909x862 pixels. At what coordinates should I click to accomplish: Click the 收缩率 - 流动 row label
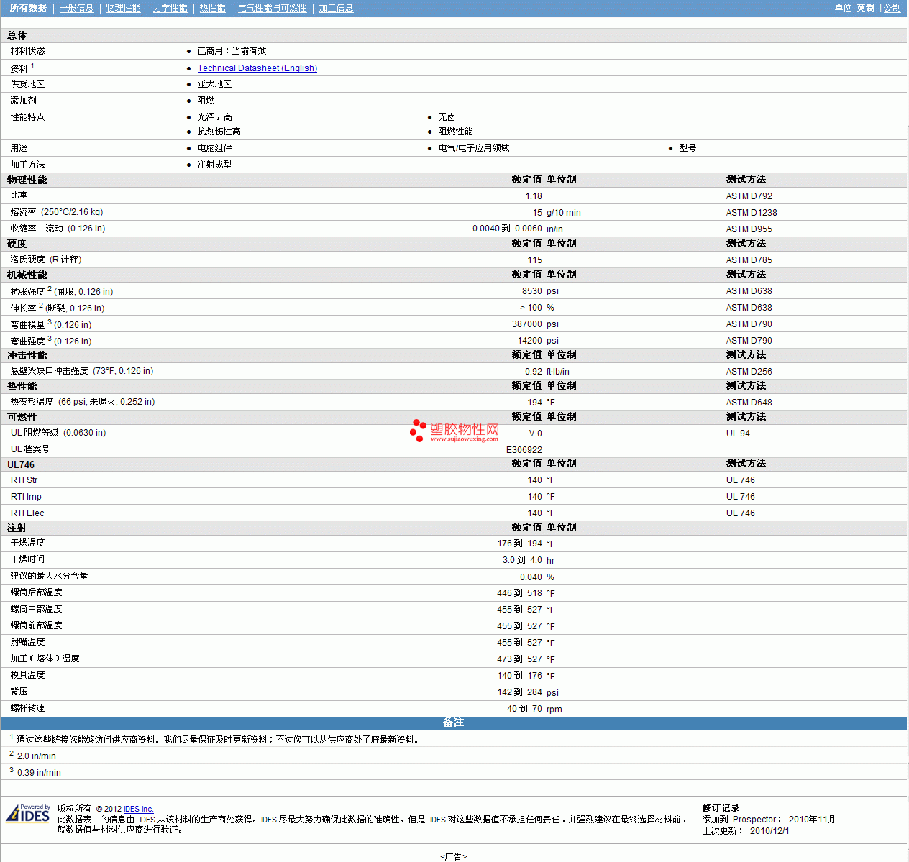(58, 229)
